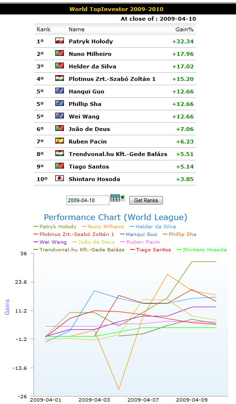Click the 2009-04-09 x-axis date label
Image resolution: width=236 pixels, height=404 pixels.
(192, 400)
